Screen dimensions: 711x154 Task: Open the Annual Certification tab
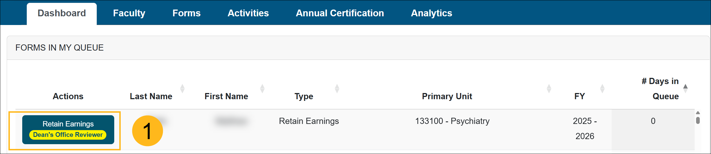(340, 13)
